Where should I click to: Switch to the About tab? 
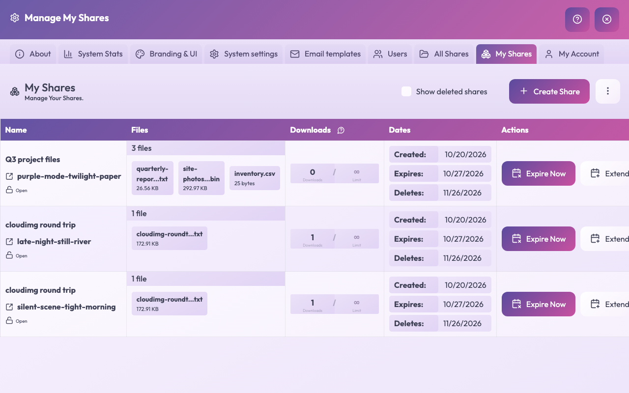click(x=33, y=54)
